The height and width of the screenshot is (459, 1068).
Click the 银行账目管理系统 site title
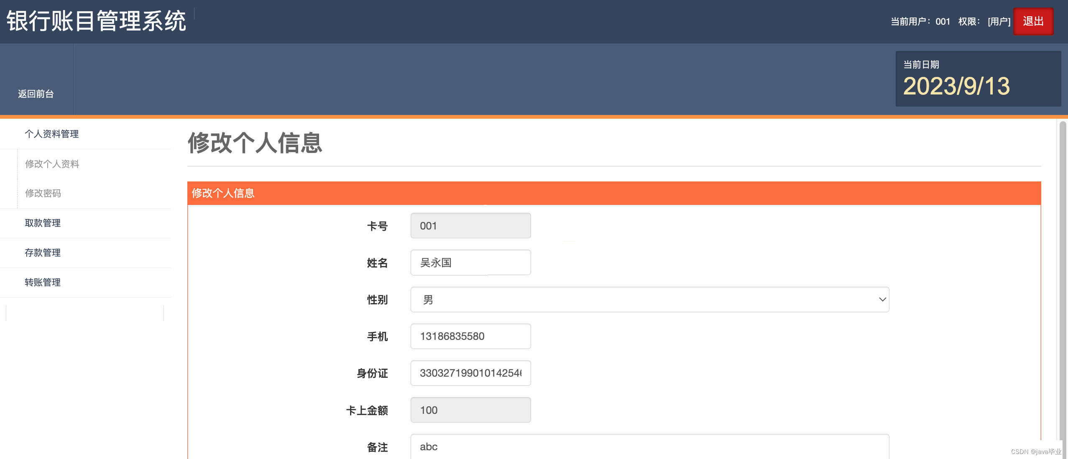[x=96, y=21]
